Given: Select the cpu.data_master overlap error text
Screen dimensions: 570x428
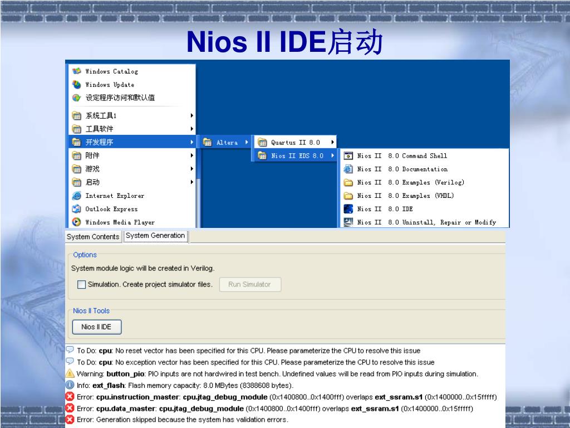Looking at the screenshot, I should (x=275, y=408).
